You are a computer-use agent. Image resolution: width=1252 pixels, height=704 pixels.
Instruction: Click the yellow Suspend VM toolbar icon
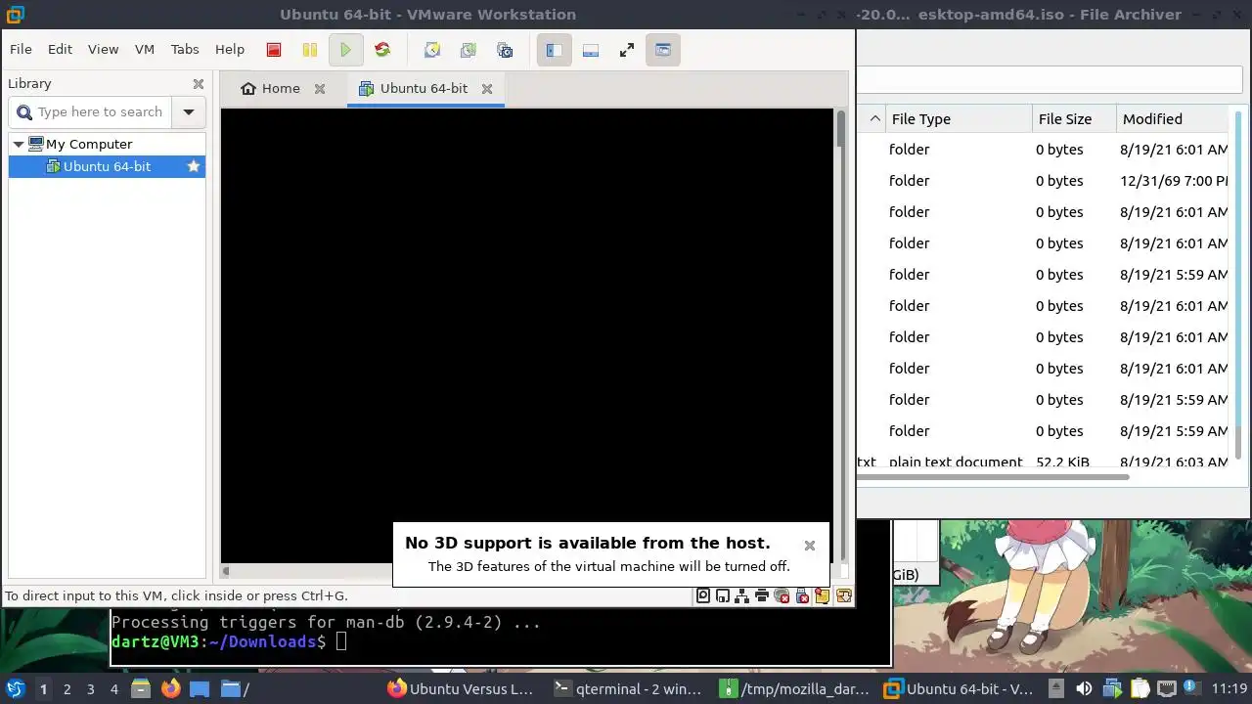(x=310, y=50)
